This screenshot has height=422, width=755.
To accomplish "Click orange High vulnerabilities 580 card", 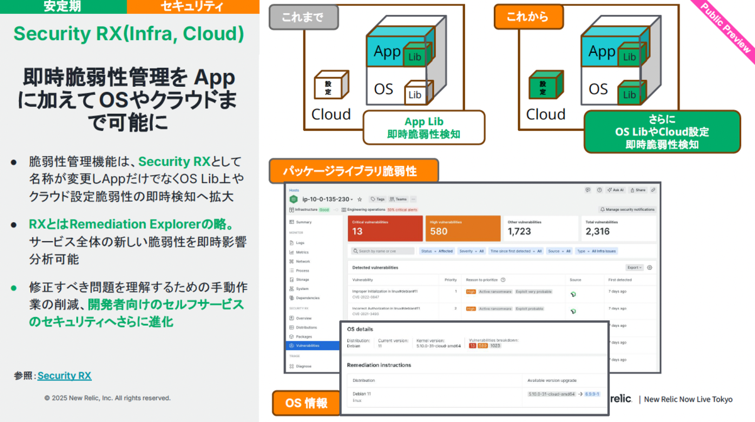I will [x=462, y=229].
